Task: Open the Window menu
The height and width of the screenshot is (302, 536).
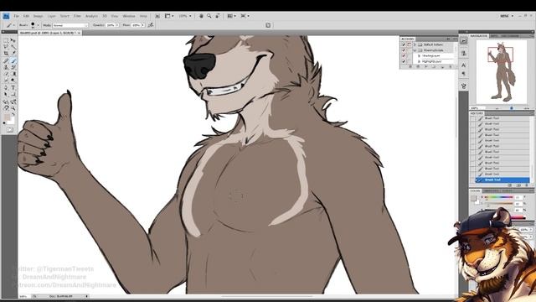Action: pyautogui.click(x=129, y=16)
